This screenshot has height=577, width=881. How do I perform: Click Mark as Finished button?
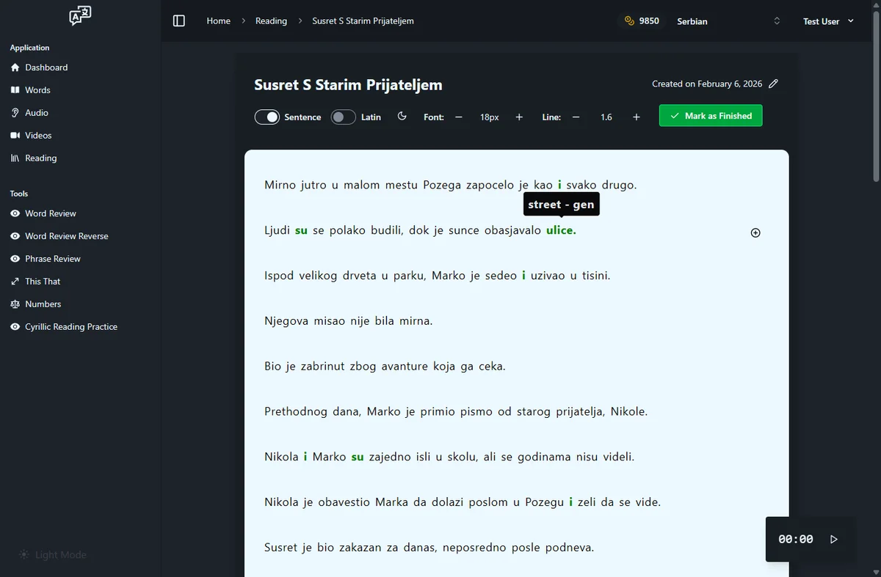pyautogui.click(x=710, y=116)
